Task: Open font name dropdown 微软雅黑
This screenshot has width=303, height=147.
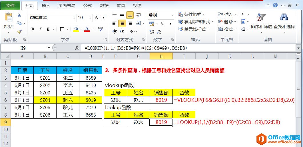Action: pos(75,18)
